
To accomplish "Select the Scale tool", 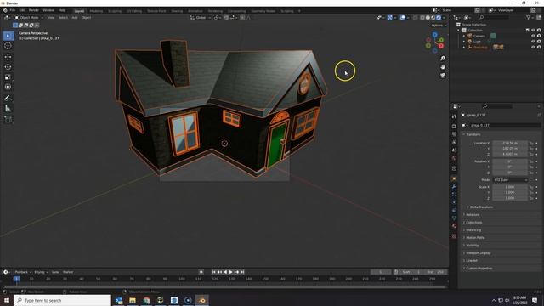I will pos(8,77).
